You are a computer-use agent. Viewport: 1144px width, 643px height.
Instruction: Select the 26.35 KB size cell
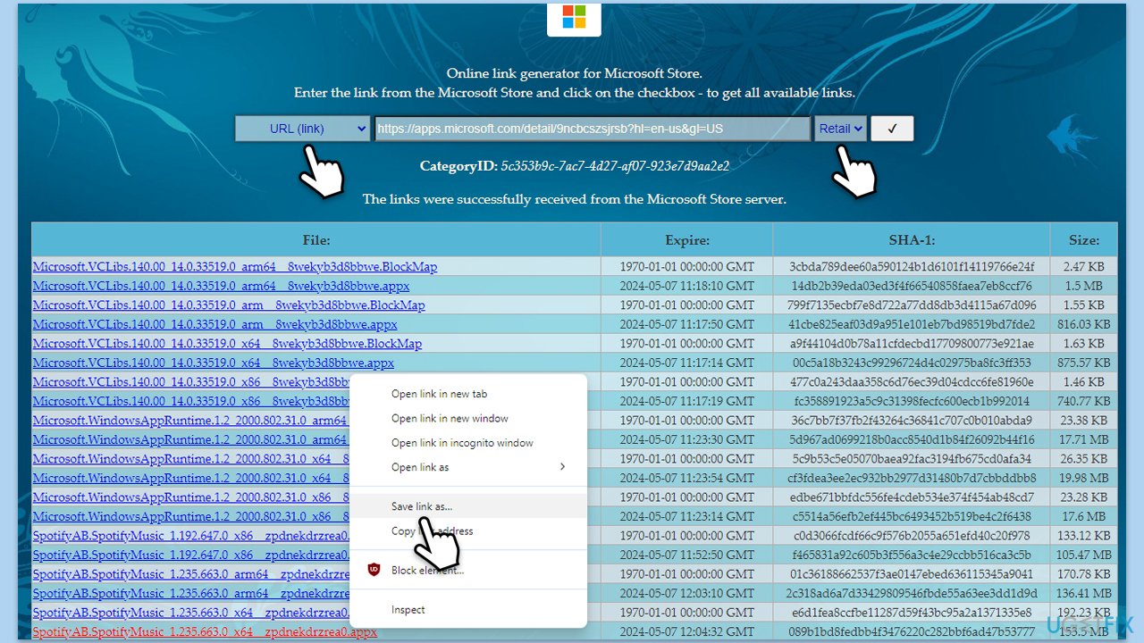point(1084,459)
